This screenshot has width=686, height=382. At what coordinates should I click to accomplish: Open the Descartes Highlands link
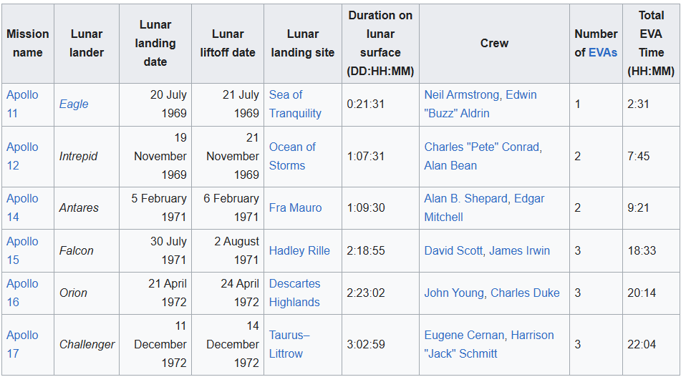pos(294,293)
